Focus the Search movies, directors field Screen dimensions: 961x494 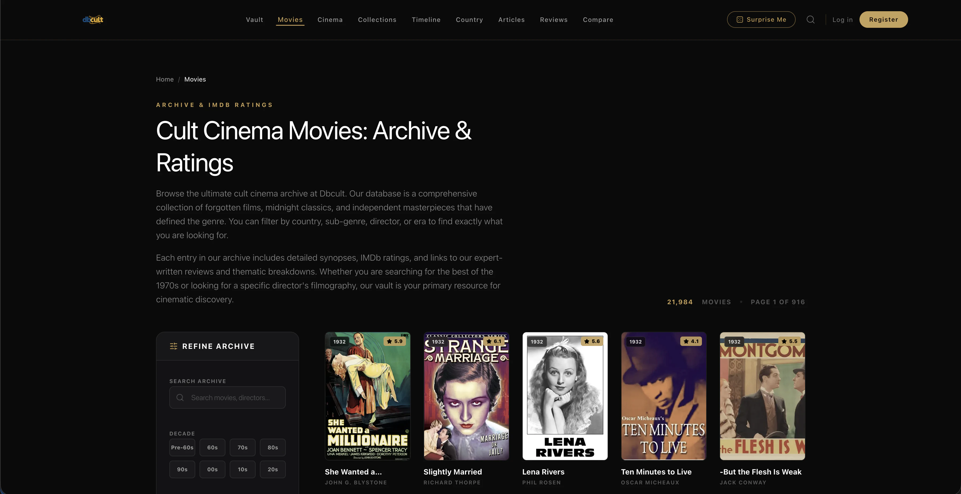[228, 398]
